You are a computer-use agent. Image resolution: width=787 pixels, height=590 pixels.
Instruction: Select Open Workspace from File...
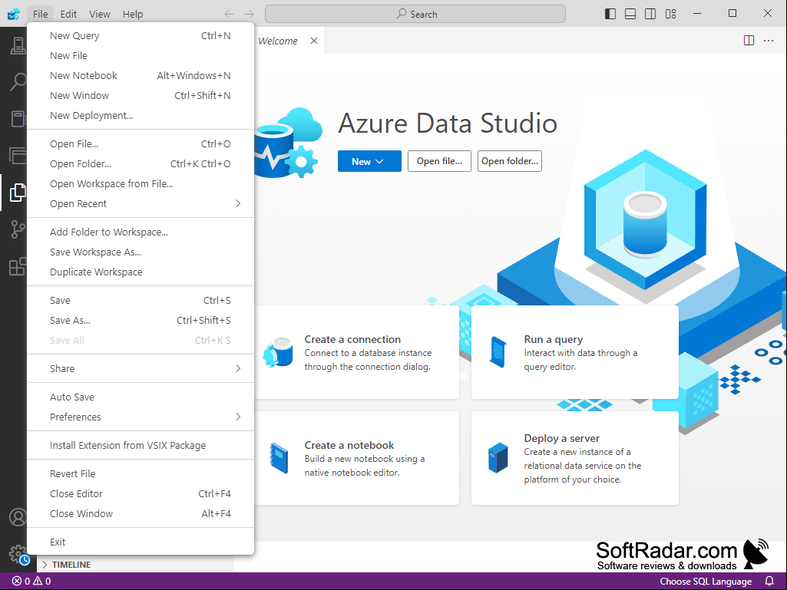141,184
